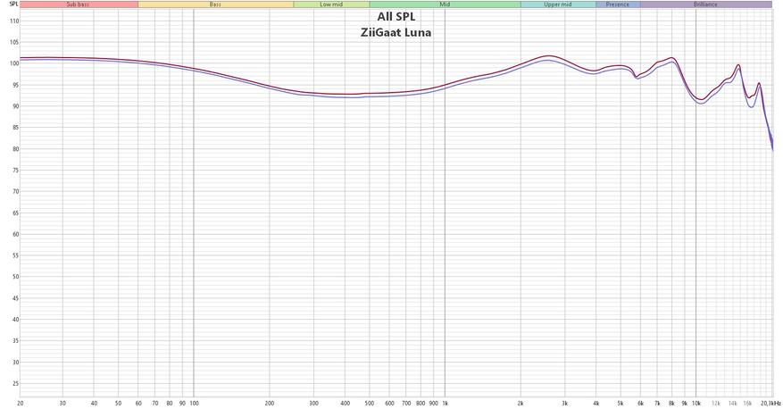Click the 25 dB axis label
Viewport: 783px width, 409px height.
click(x=15, y=384)
